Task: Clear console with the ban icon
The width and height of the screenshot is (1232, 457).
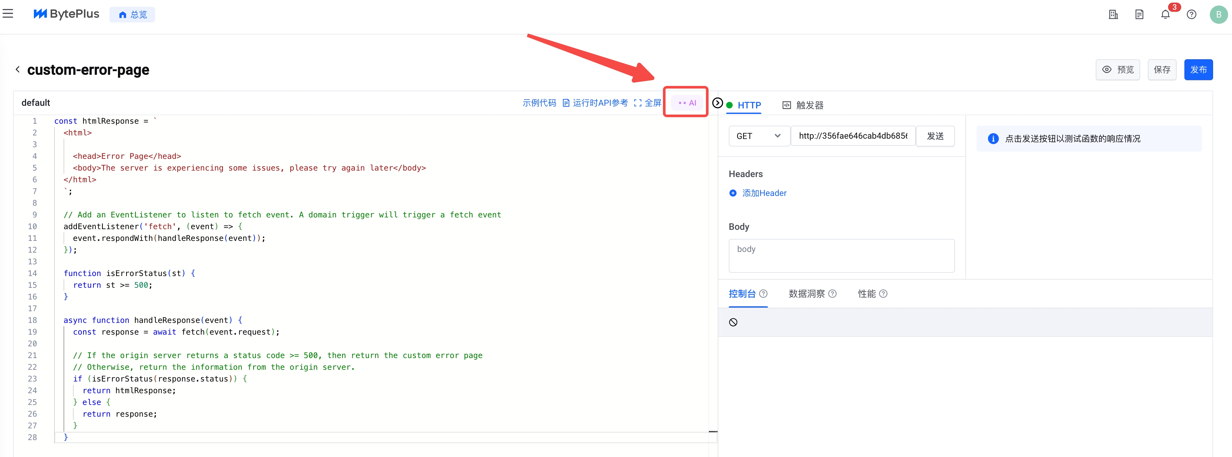Action: click(733, 322)
